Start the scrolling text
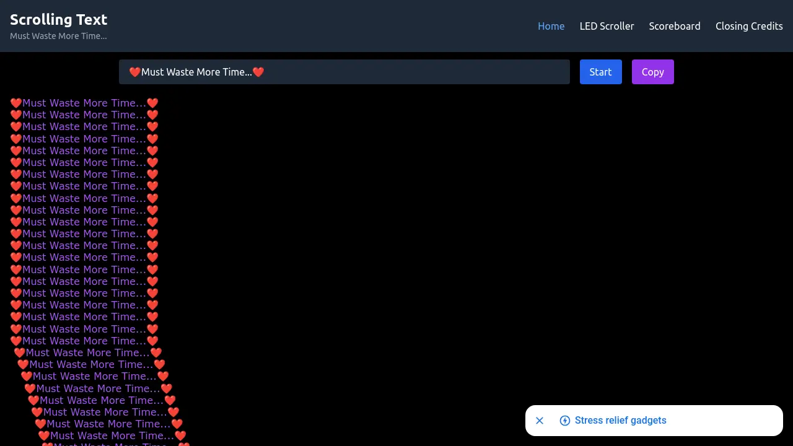793x446 pixels. pos(600,72)
